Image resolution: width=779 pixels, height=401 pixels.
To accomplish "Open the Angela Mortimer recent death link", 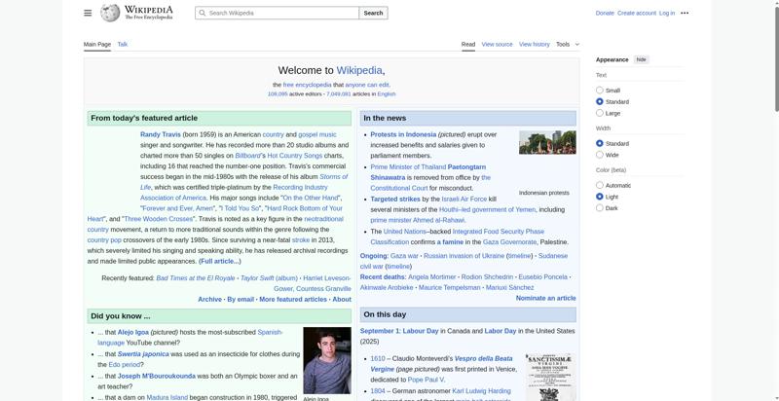I will [431, 276].
